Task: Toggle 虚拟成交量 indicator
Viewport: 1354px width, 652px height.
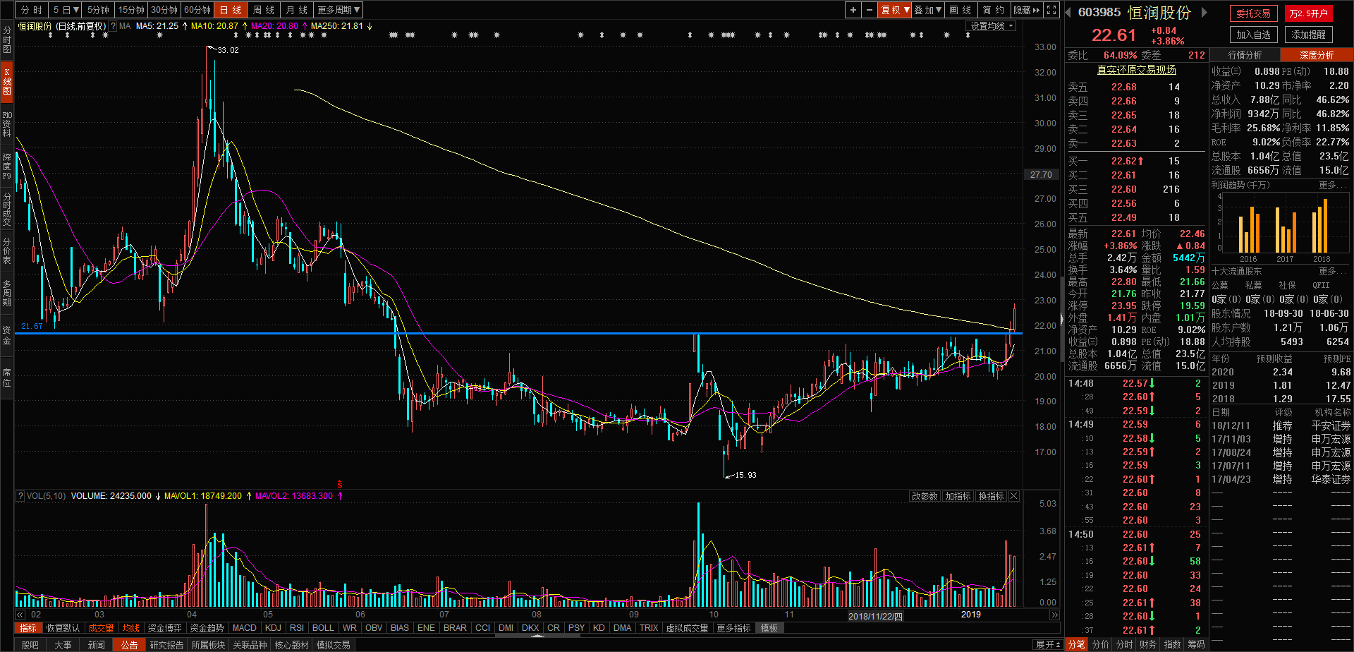Action: (688, 628)
